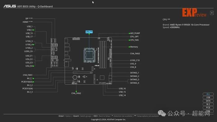Select the U10G_4 port label
Viewport: 217px width, 122px height.
[x=29, y=45]
